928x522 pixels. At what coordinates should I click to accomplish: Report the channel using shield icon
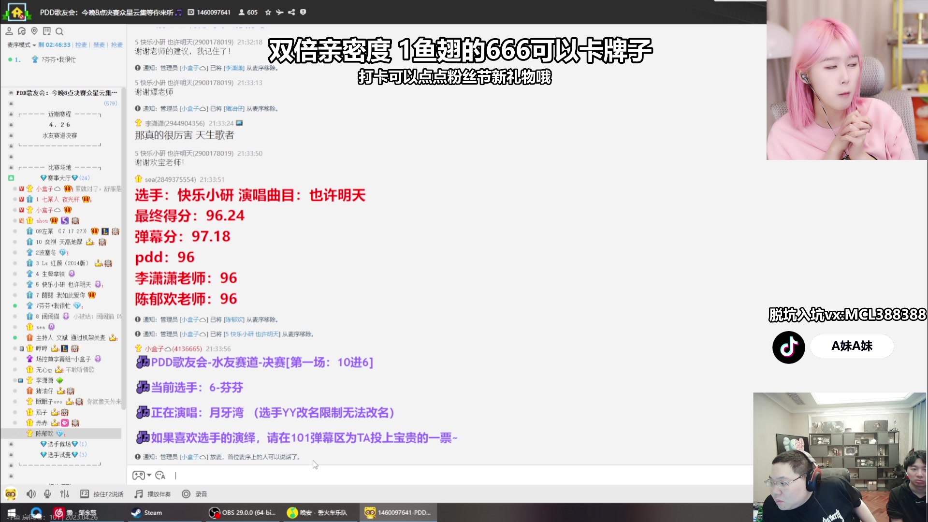point(303,13)
